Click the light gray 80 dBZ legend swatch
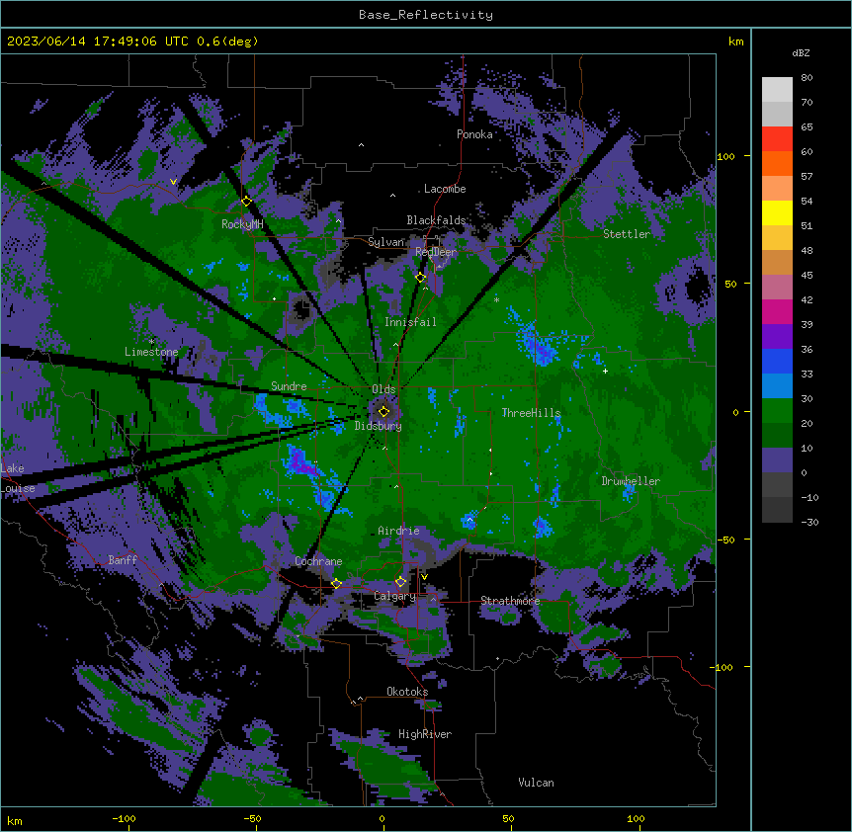This screenshot has height=832, width=852. pyautogui.click(x=777, y=90)
